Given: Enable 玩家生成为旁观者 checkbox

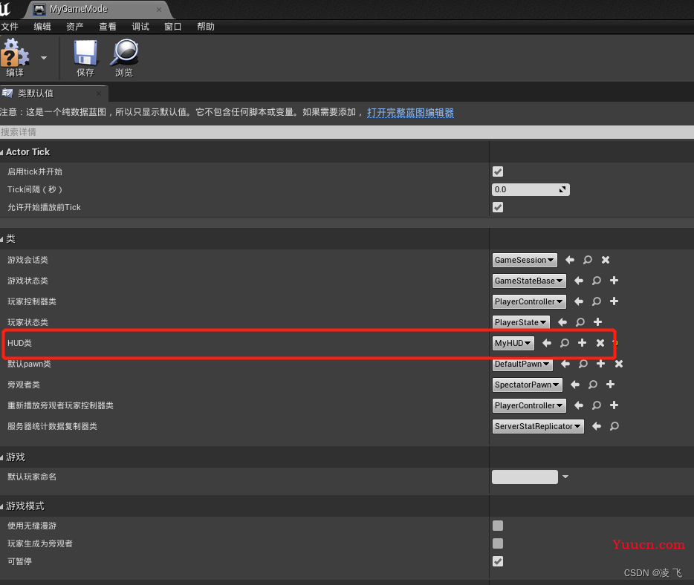Looking at the screenshot, I should [x=498, y=543].
